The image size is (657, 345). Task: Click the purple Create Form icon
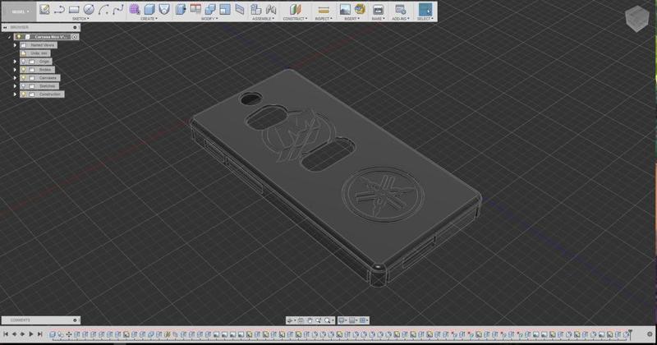135,9
